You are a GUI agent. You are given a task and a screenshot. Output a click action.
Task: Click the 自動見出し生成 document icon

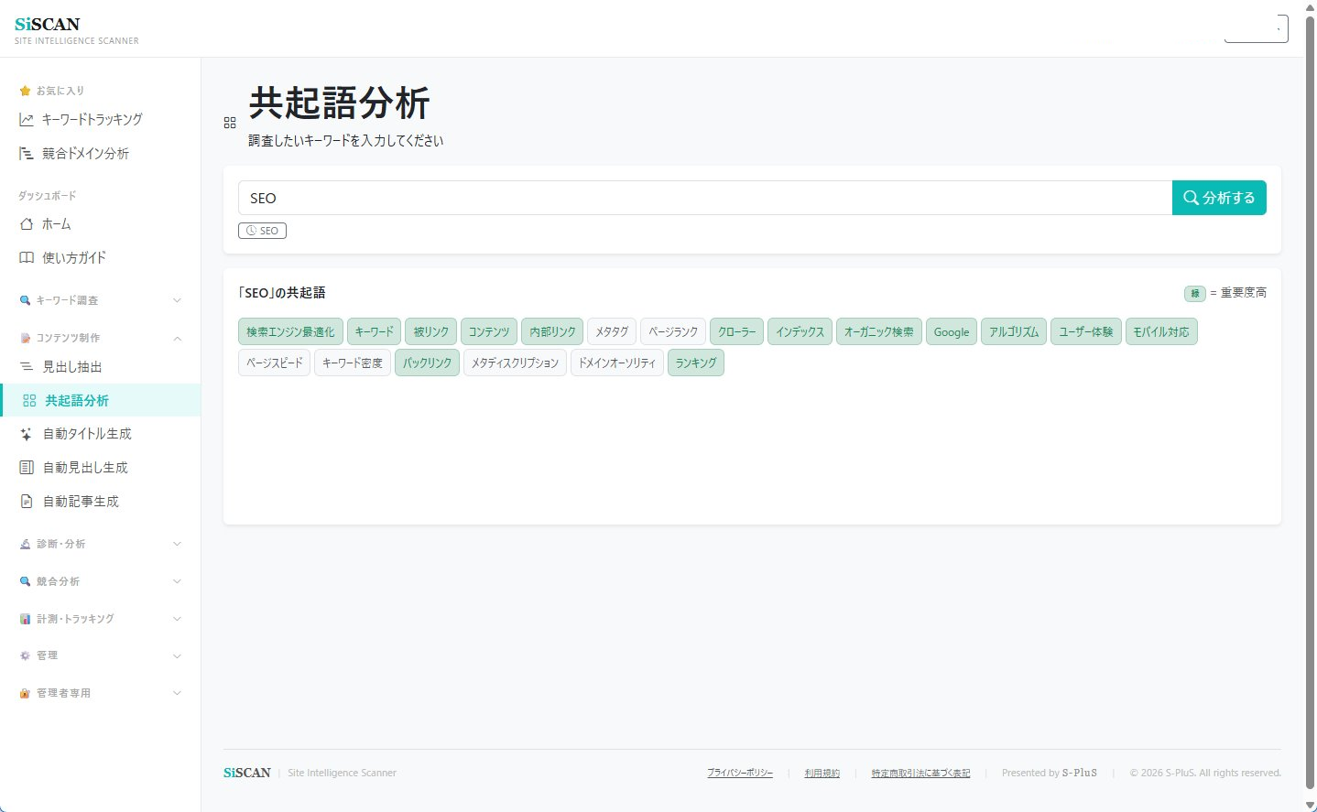pyautogui.click(x=27, y=468)
